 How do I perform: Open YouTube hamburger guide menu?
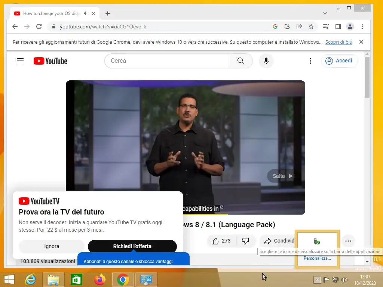tap(20, 61)
